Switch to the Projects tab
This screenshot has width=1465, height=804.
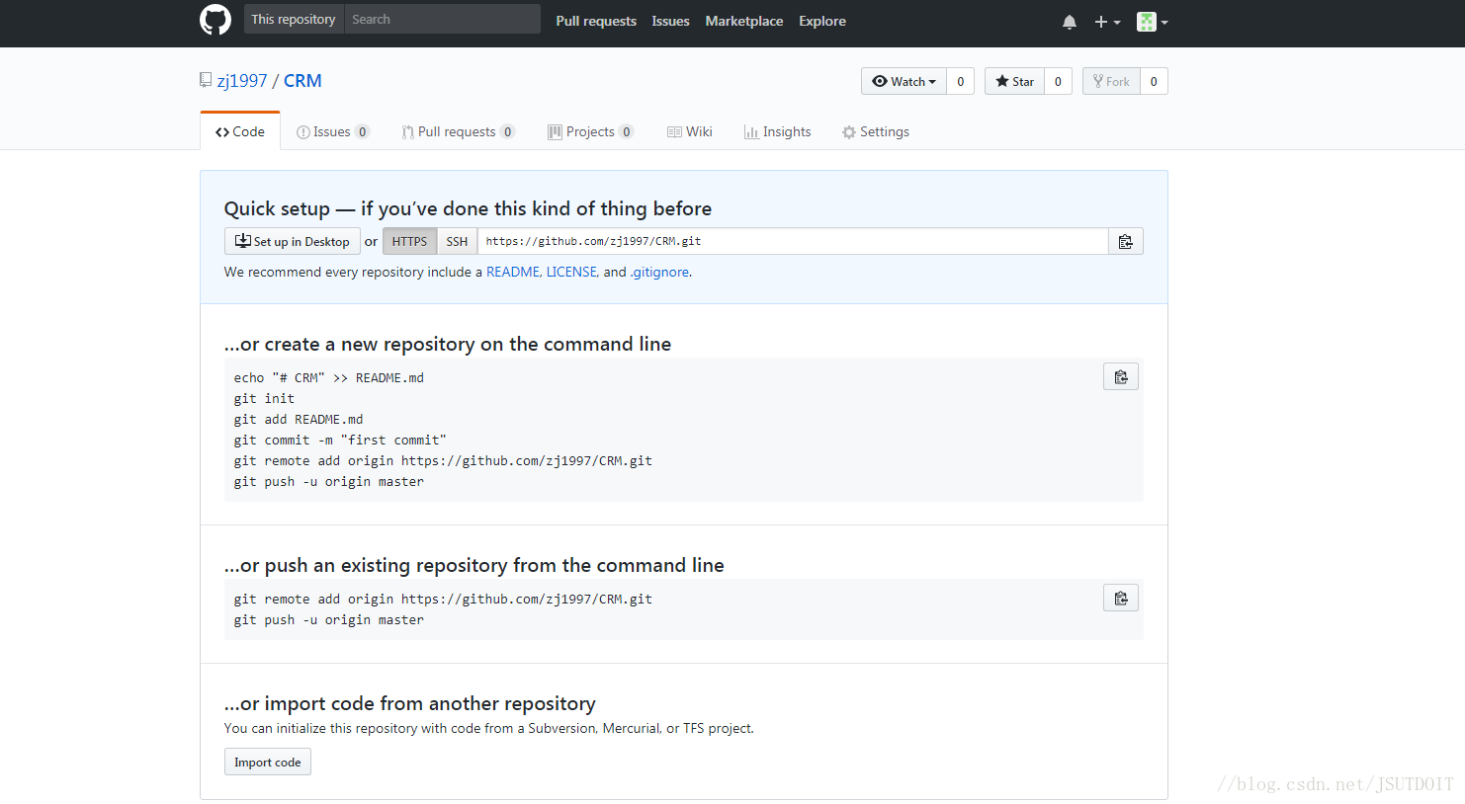click(x=591, y=131)
